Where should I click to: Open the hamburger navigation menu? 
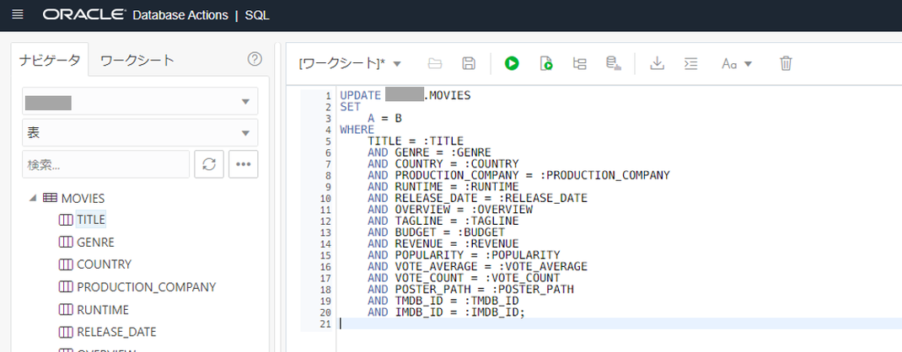point(18,15)
